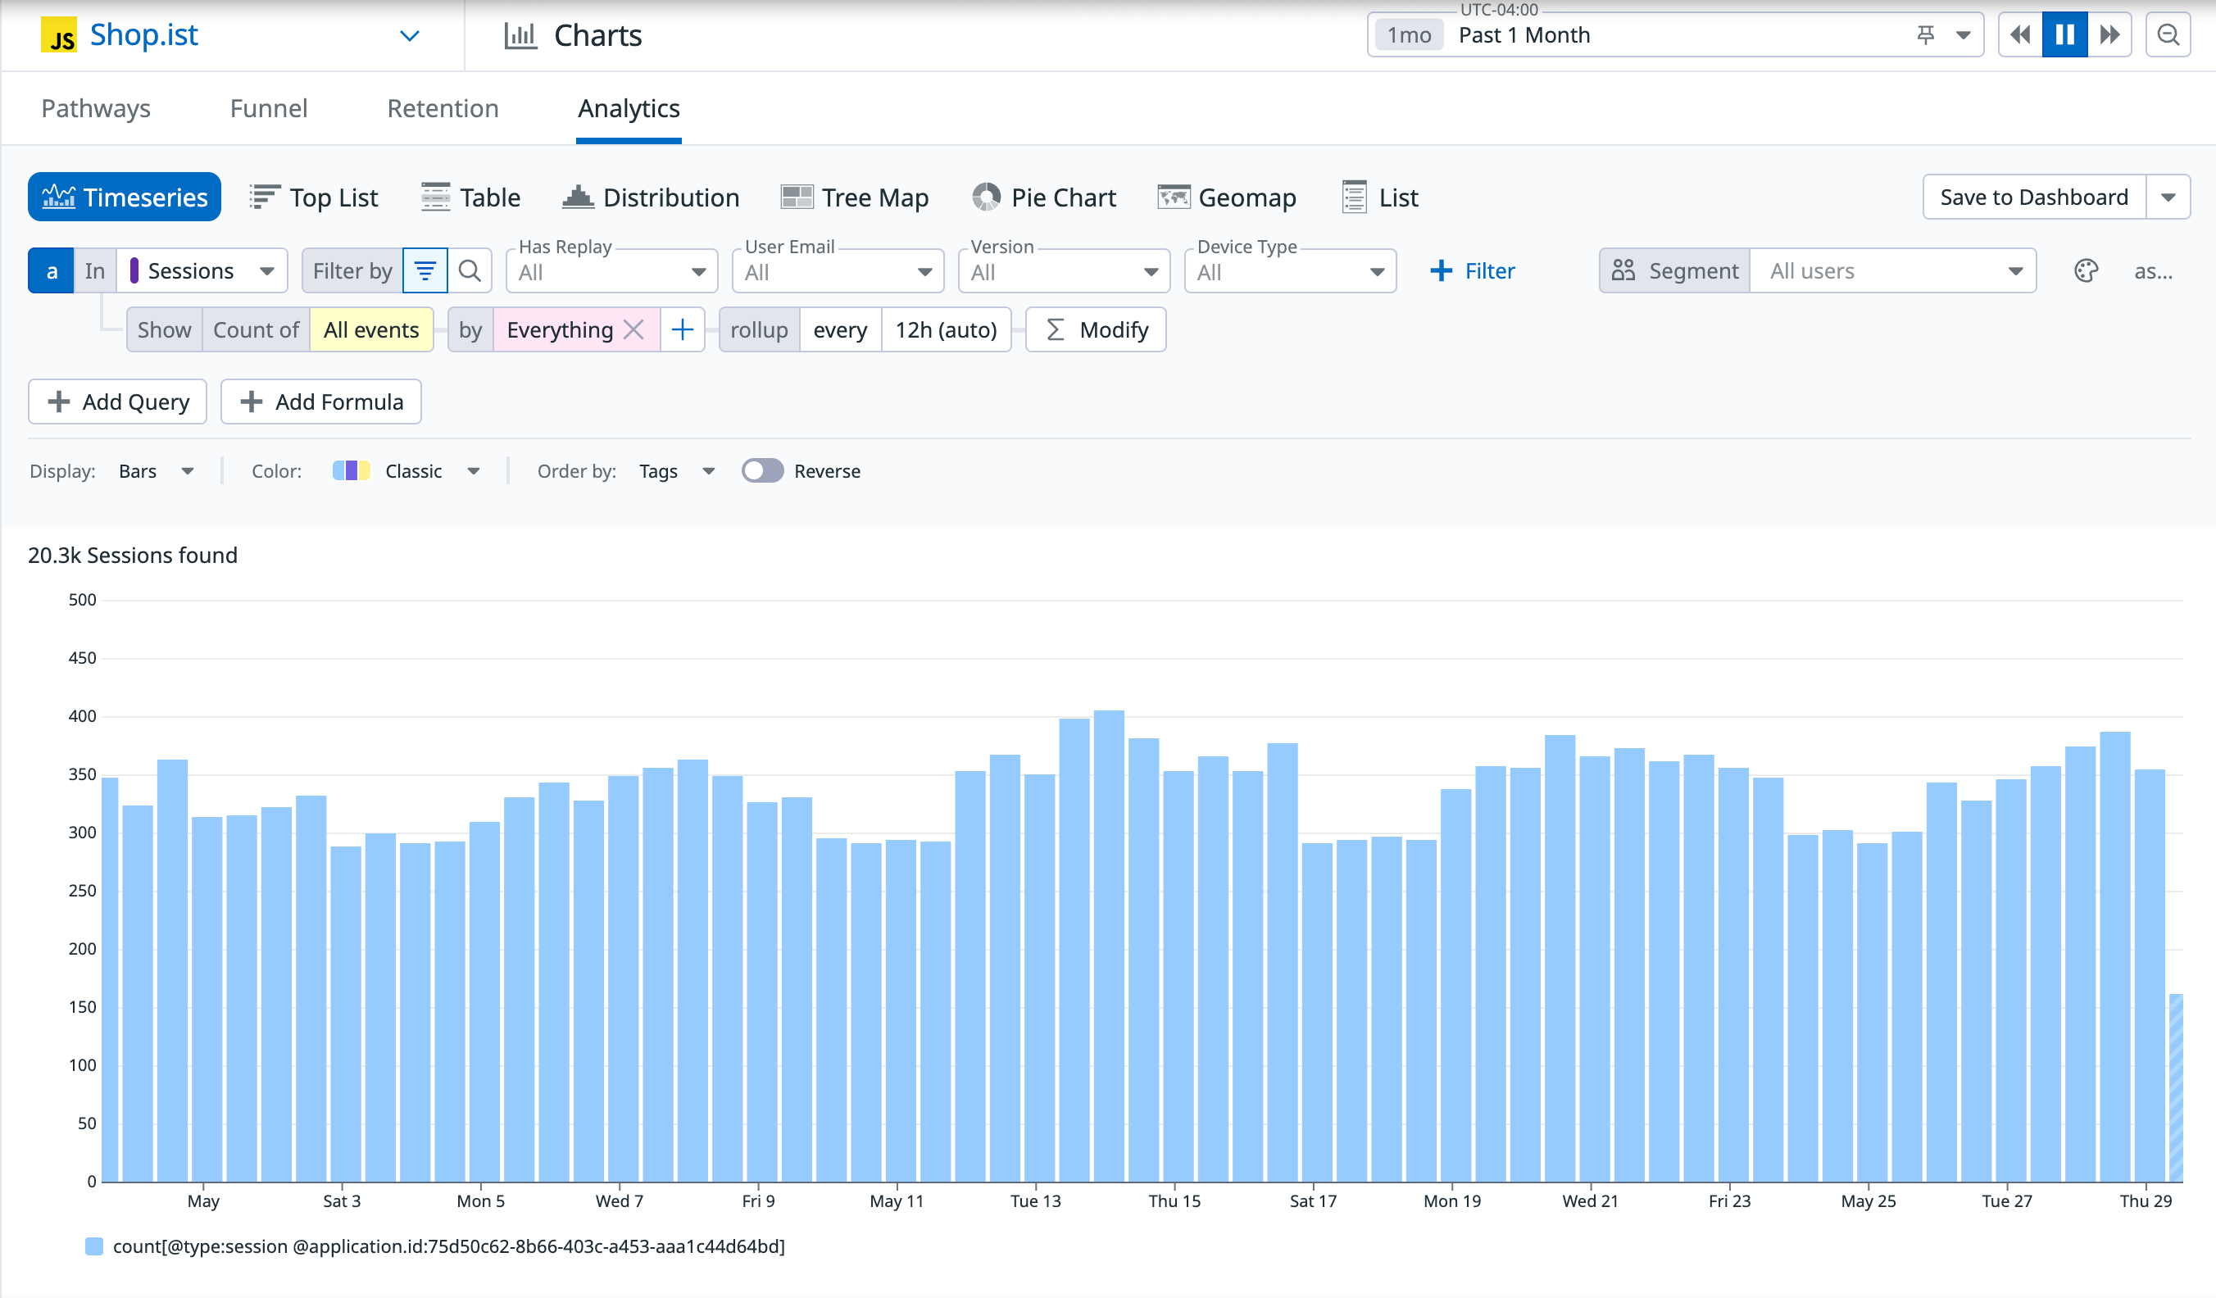Click the Add Formula button
The image size is (2216, 1298).
click(x=321, y=402)
